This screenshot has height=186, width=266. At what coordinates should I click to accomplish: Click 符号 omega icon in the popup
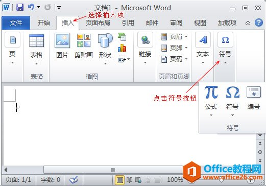click(x=232, y=92)
